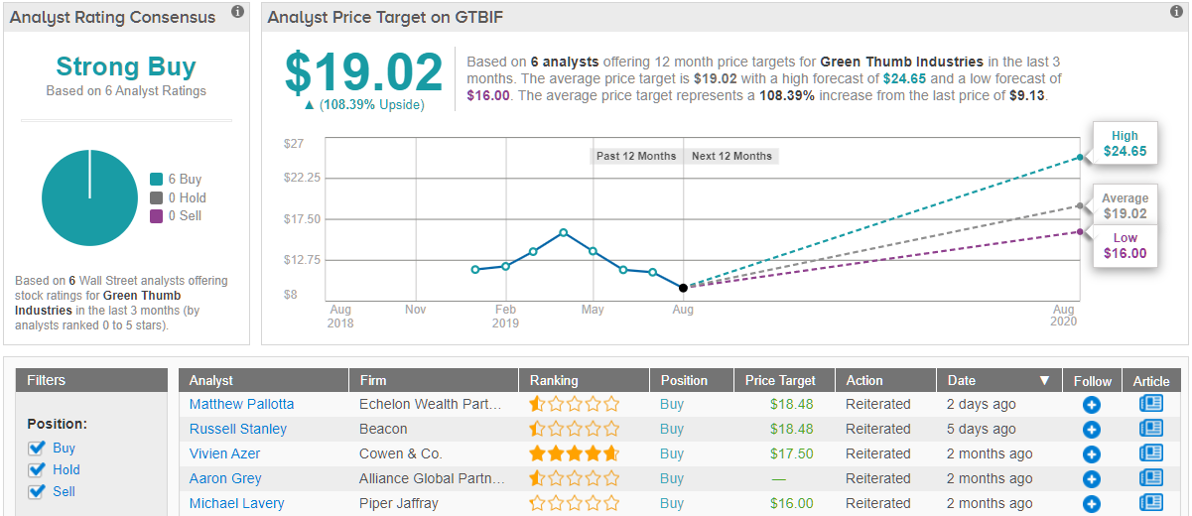Click the current price point on chart
The width and height of the screenshot is (1192, 516).
[683, 288]
